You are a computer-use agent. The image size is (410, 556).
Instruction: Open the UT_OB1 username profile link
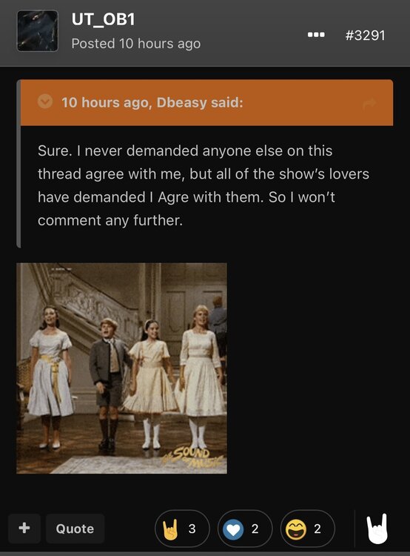[103, 19]
